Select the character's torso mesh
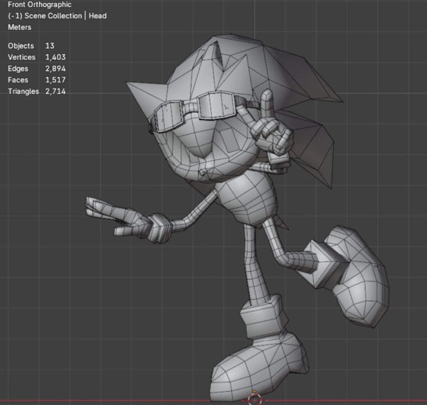This screenshot has height=405, width=427. [247, 200]
